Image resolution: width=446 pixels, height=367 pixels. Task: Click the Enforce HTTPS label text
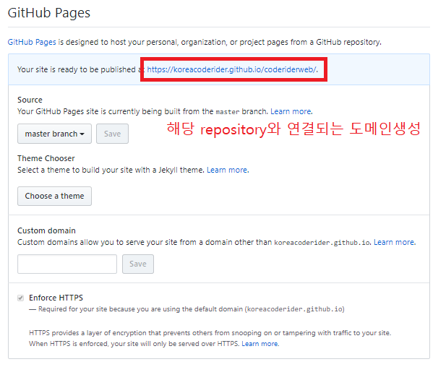(56, 298)
